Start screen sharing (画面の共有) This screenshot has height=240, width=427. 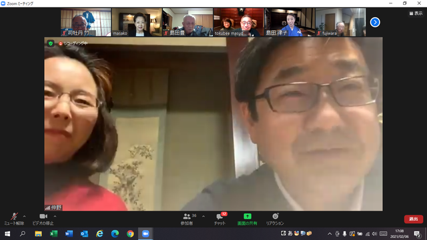(x=248, y=219)
